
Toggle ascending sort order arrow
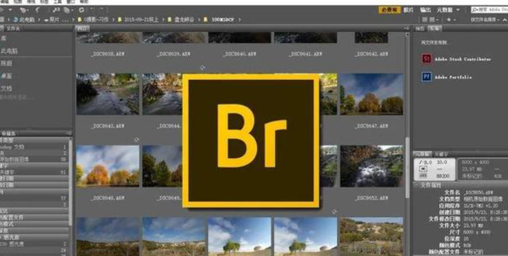point(505,19)
